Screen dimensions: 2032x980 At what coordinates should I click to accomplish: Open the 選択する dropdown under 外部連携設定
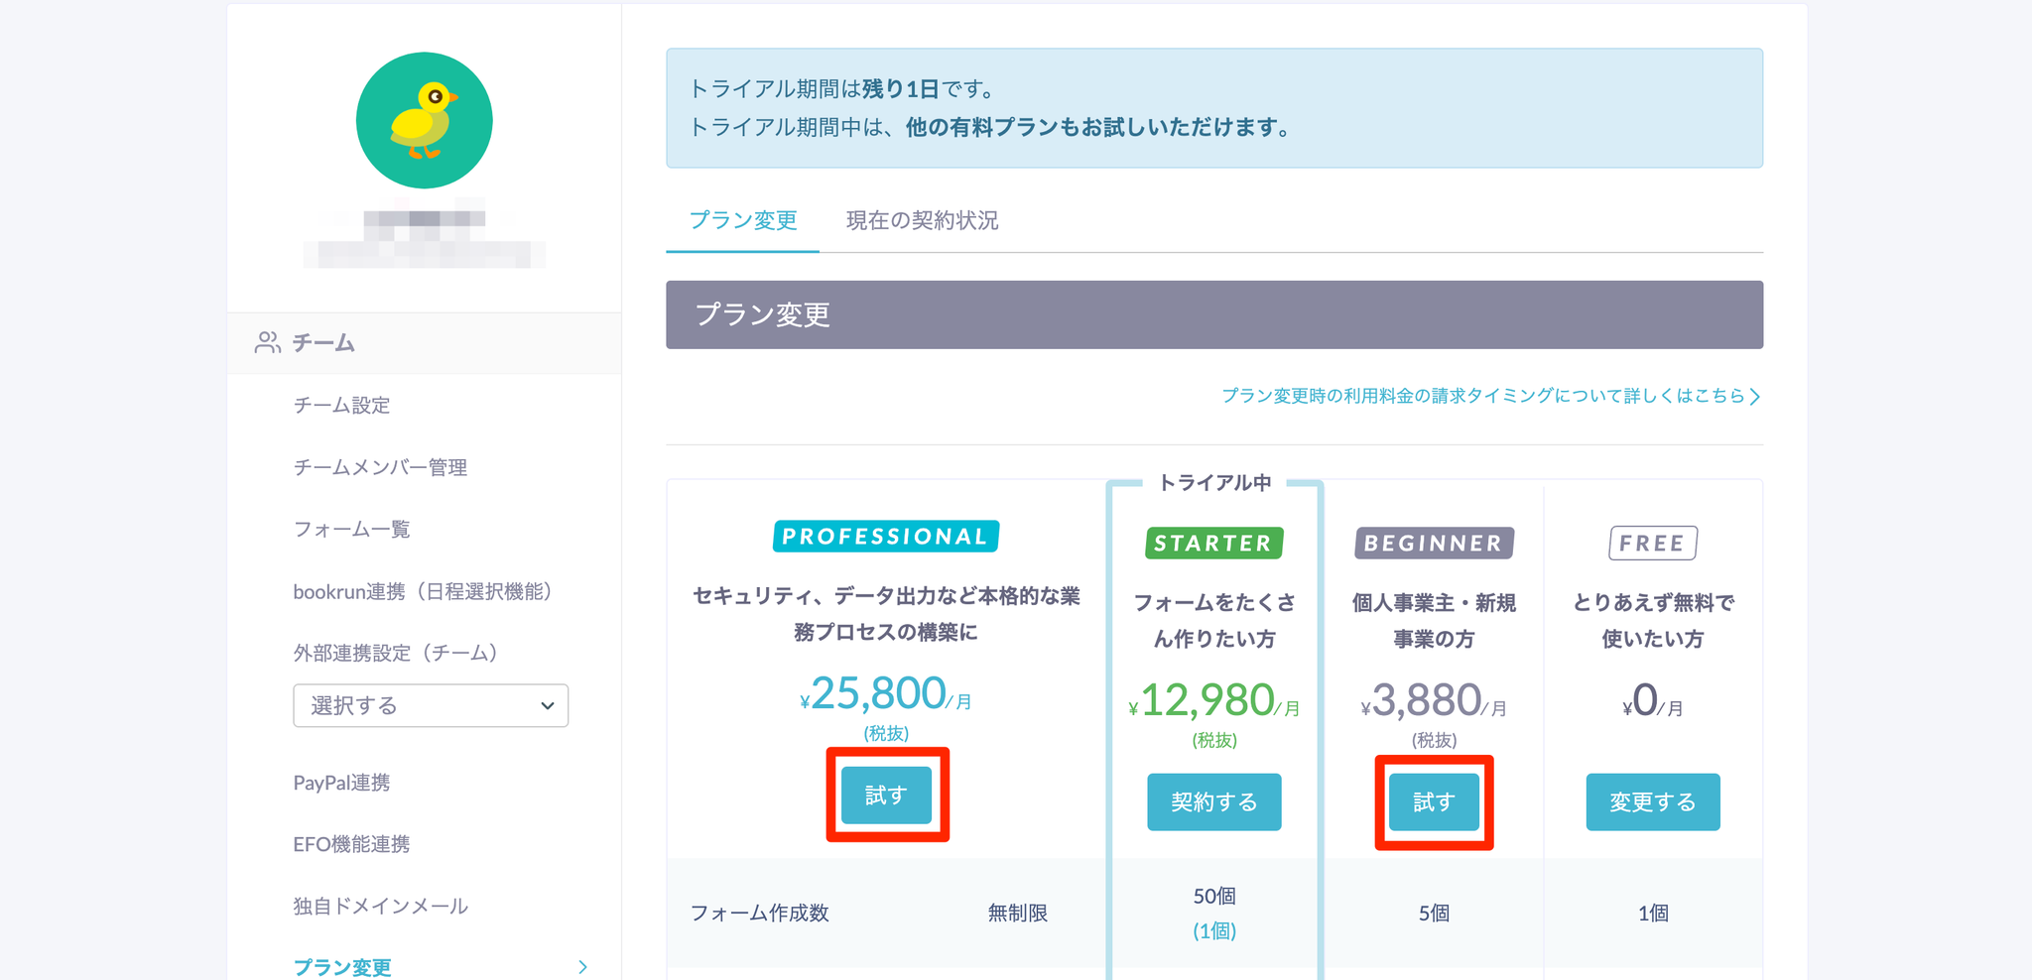(431, 705)
